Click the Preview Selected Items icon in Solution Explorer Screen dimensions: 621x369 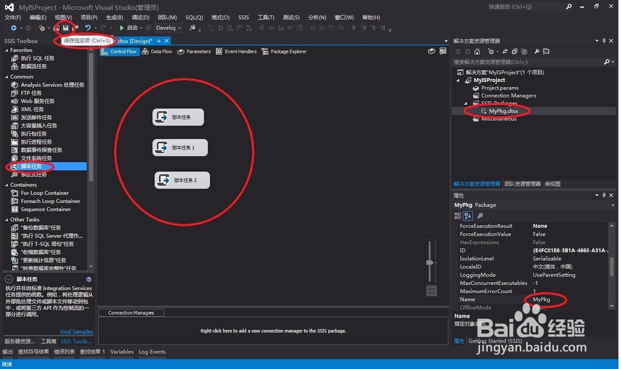[x=546, y=52]
